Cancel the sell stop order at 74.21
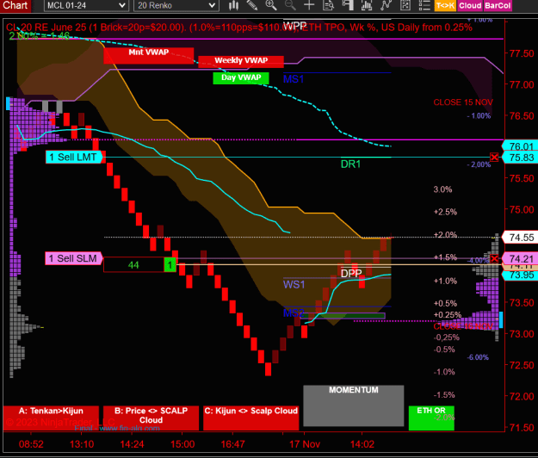 (494, 258)
